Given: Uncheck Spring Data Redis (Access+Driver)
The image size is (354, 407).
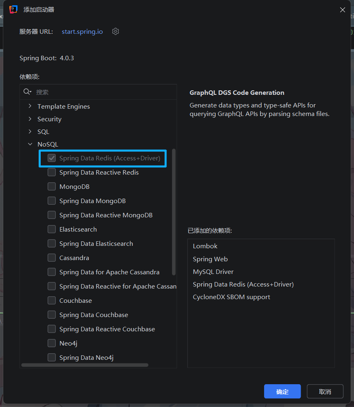Looking at the screenshot, I should (x=52, y=158).
